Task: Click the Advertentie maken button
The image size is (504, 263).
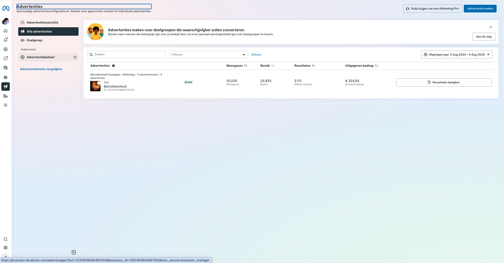Action: coord(480,8)
